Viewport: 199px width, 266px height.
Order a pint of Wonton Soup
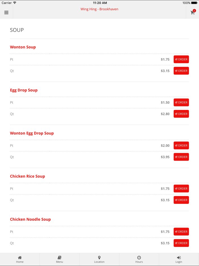(x=181, y=59)
